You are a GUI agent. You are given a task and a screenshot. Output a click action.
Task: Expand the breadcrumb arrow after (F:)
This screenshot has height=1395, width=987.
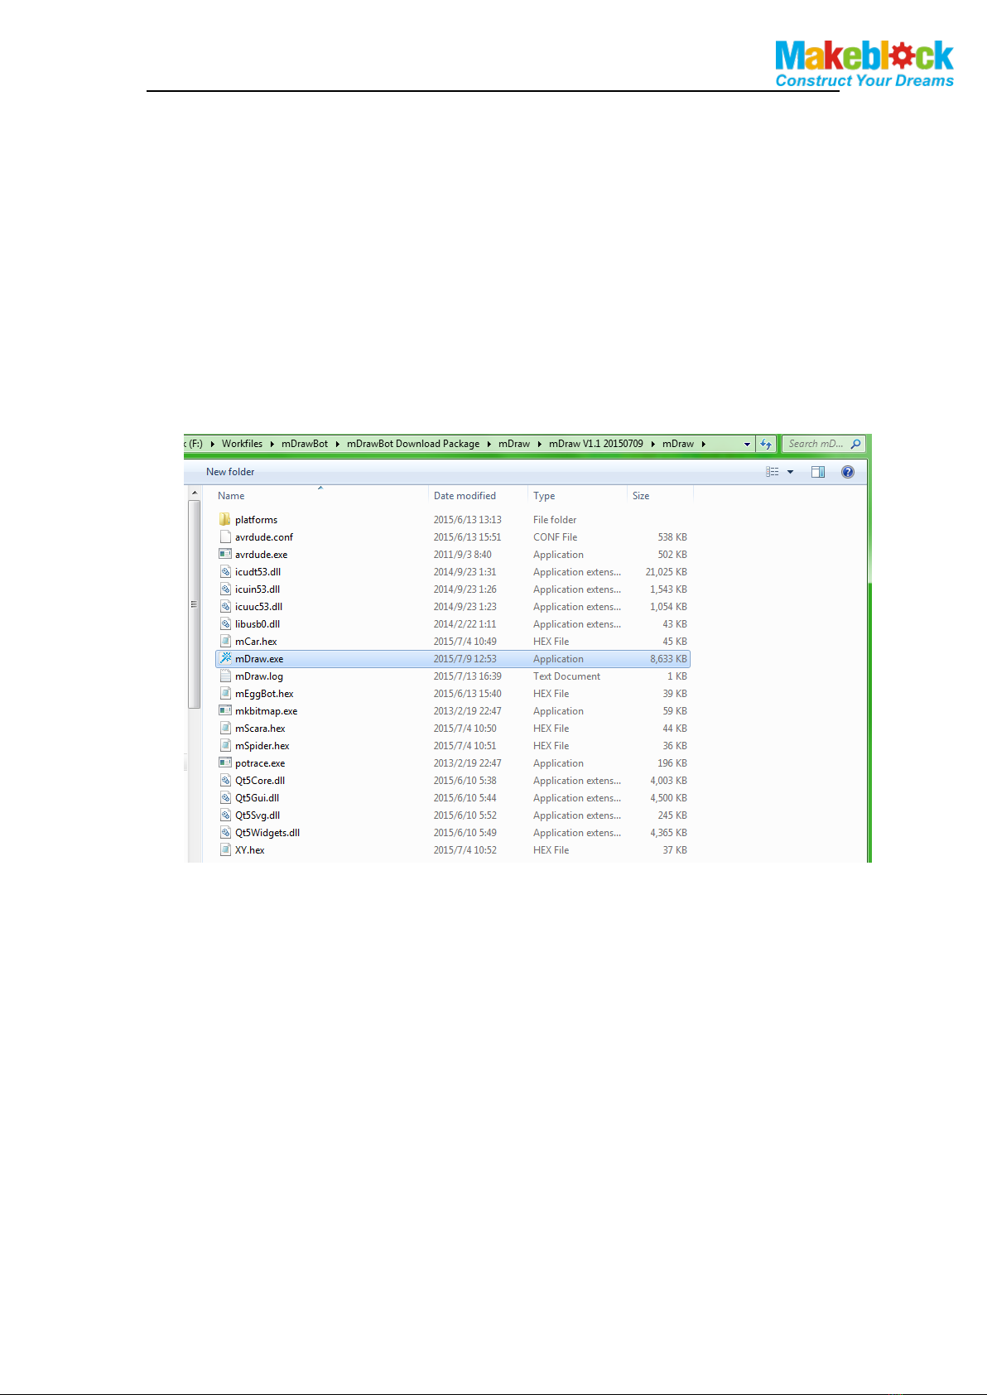click(212, 444)
